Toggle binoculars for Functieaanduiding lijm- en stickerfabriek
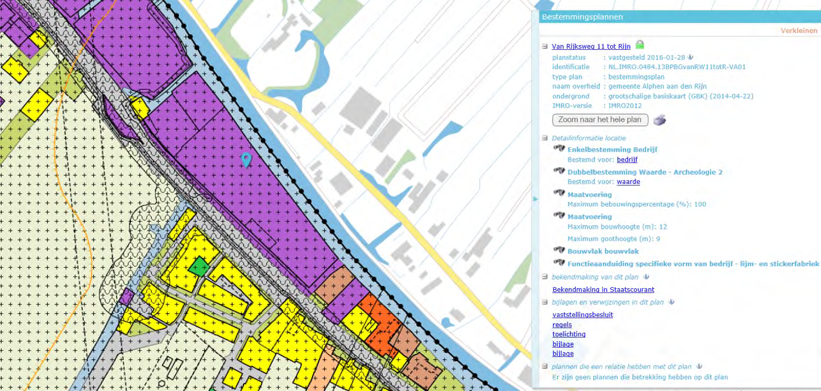The width and height of the screenshot is (821, 391). pos(559,263)
